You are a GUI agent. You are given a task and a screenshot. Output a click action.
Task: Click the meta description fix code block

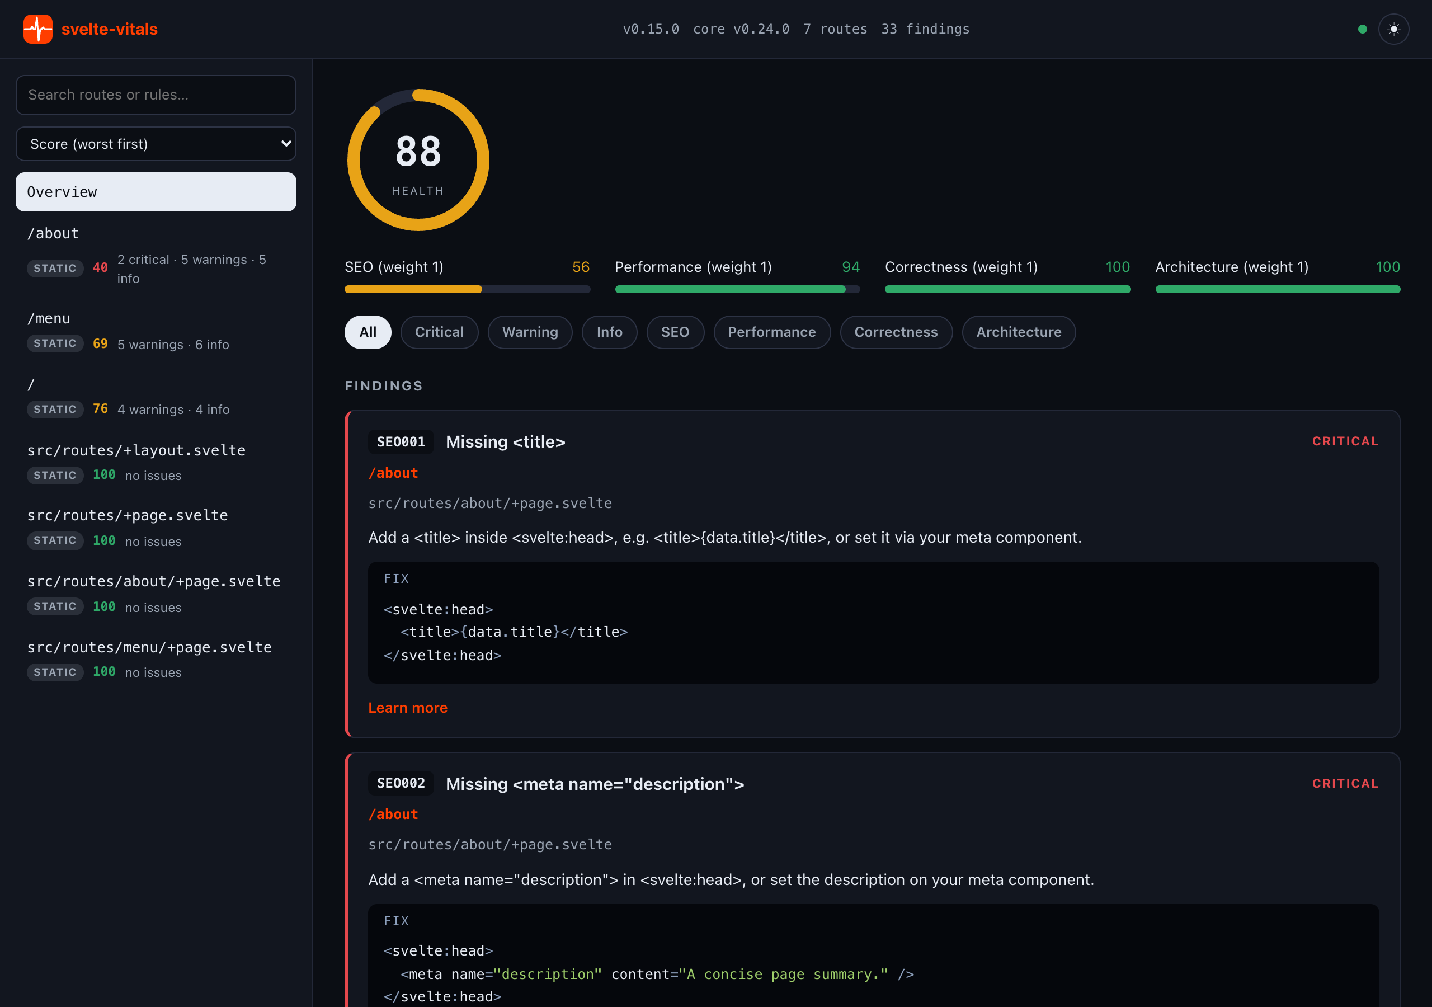click(874, 955)
